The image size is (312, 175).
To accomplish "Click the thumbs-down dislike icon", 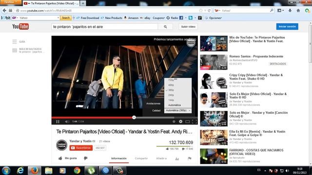I will coord(86,158).
